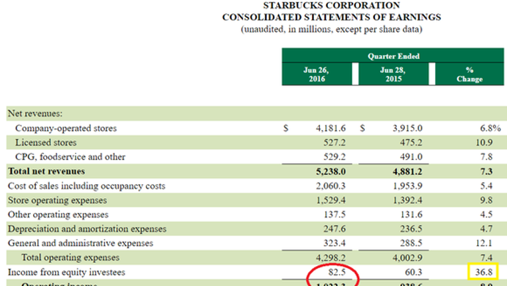The width and height of the screenshot is (507, 286).
Task: Click the 288.5 value
Action: [x=411, y=243]
